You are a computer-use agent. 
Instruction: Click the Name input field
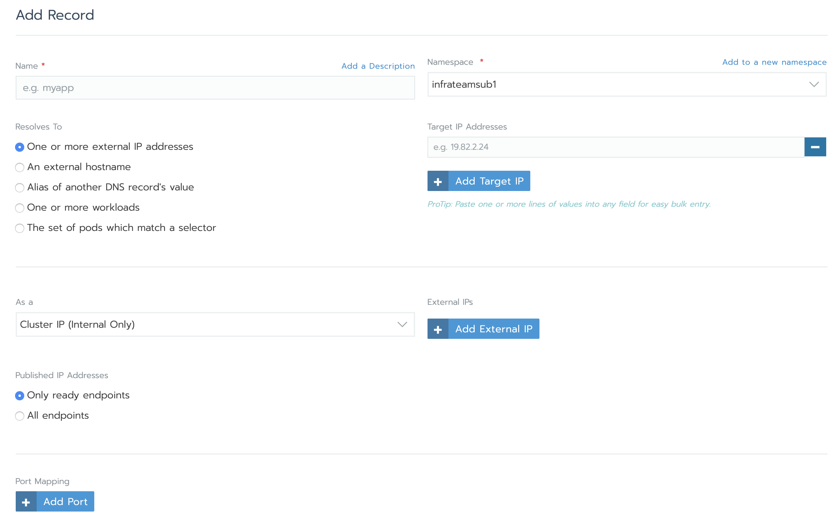(x=215, y=88)
